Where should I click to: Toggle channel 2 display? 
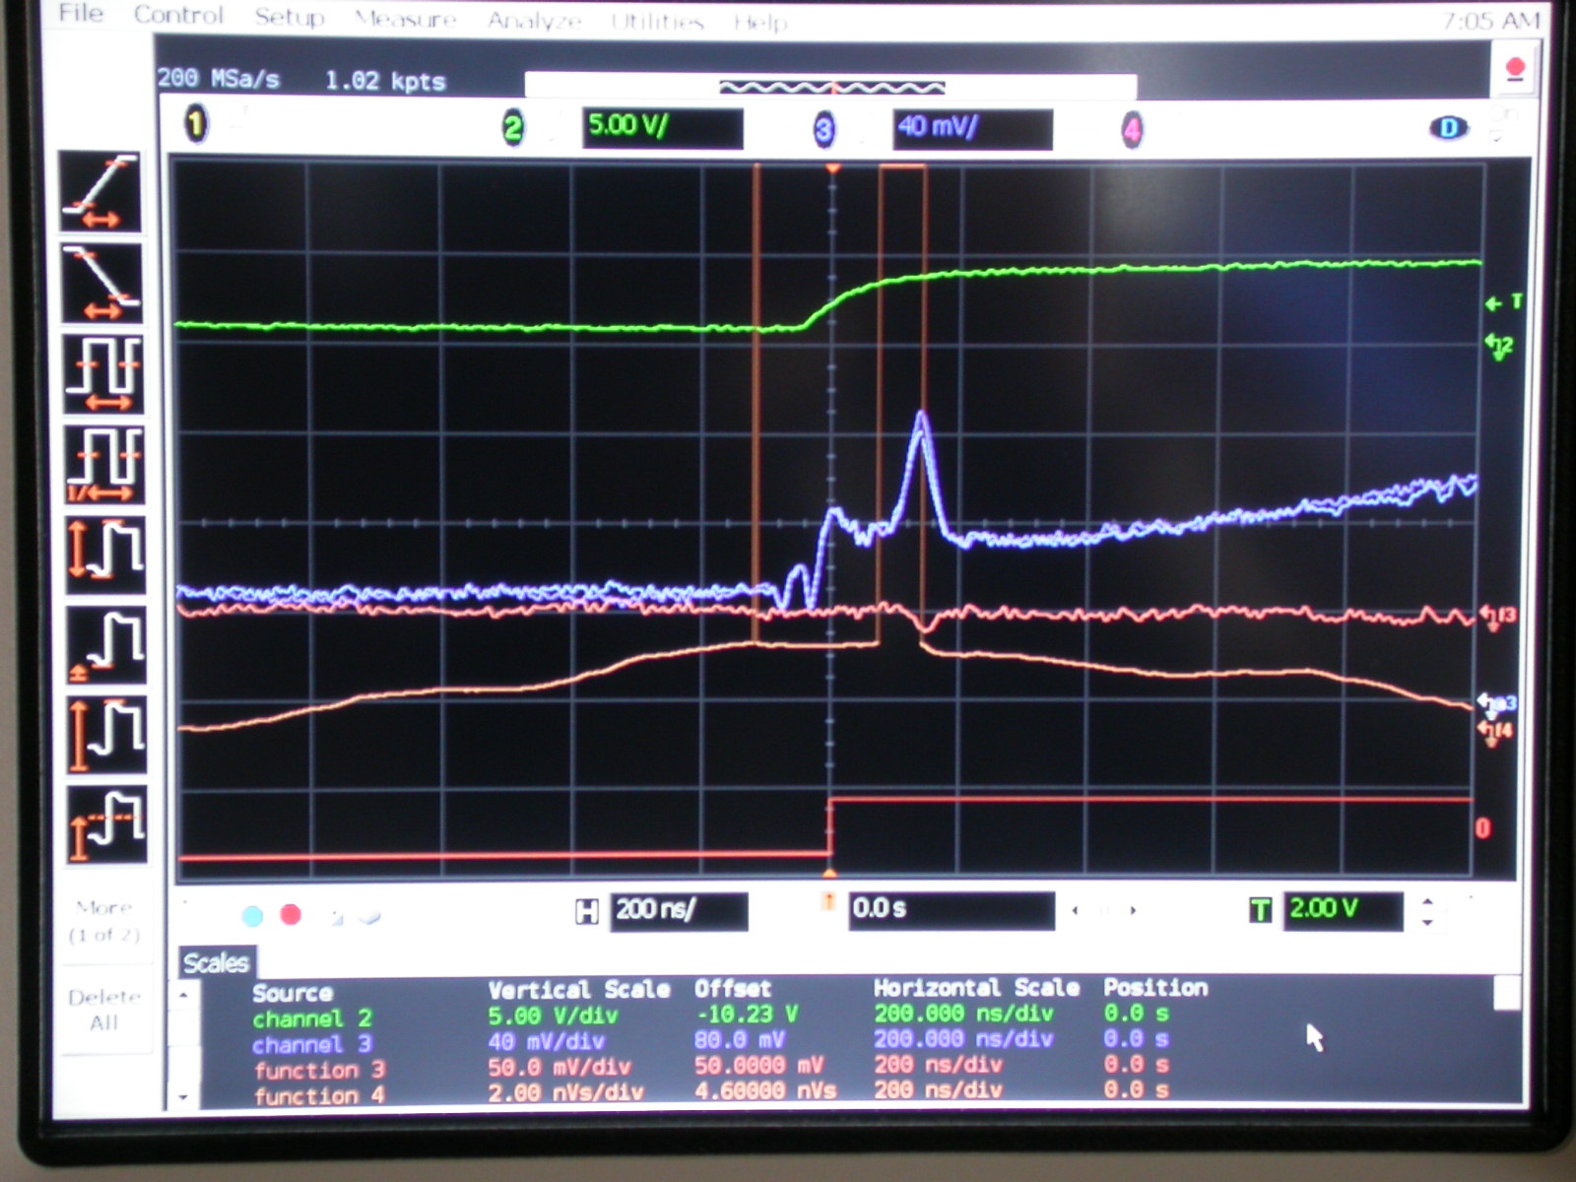513,128
